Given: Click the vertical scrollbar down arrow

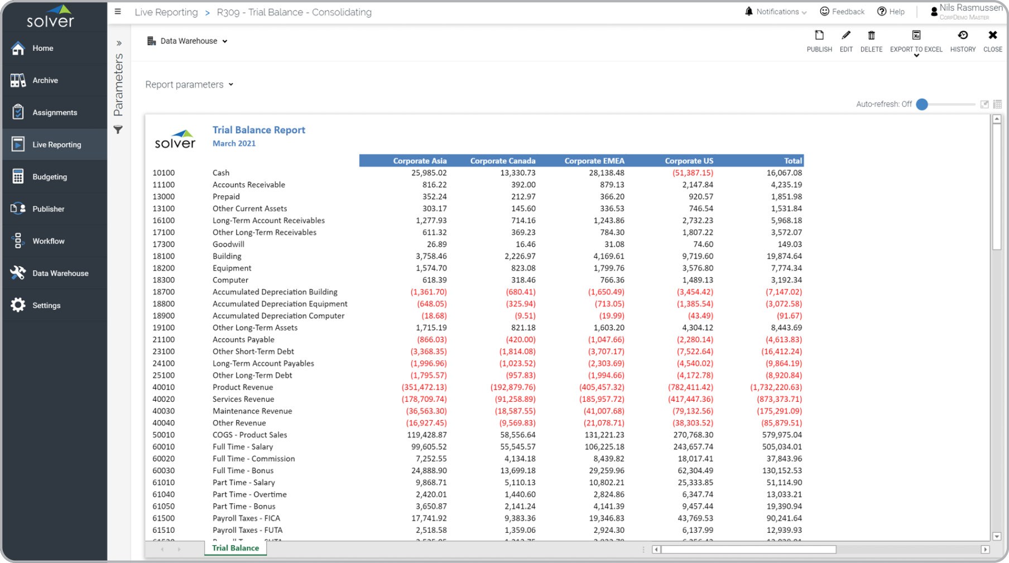Looking at the screenshot, I should point(997,537).
